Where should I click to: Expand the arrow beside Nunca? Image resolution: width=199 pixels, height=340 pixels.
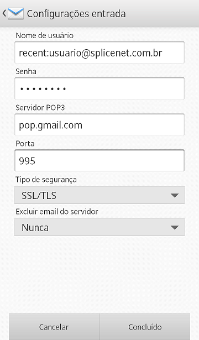pos(175,227)
